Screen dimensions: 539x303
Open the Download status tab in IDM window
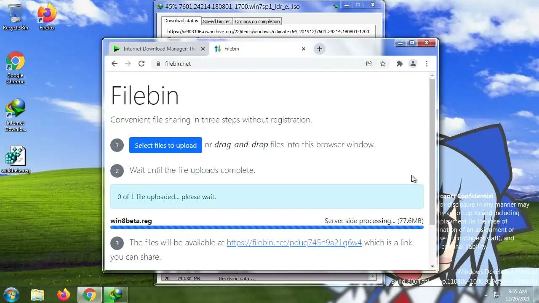click(x=181, y=21)
